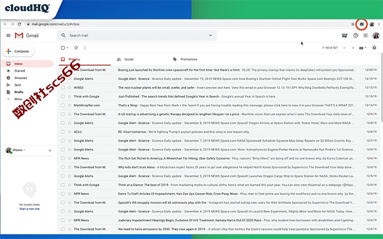Click the '1–50 of 327' message count
Image resolution: width=383 pixels, height=239 pixels.
330,48
